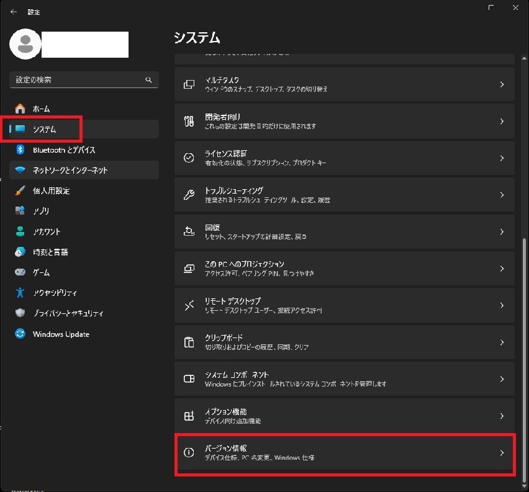Open ネットワークとインターネット in the sidebar

[84, 170]
